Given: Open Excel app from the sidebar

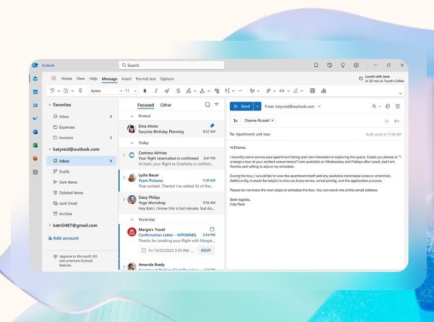Looking at the screenshot, I should click(35, 145).
